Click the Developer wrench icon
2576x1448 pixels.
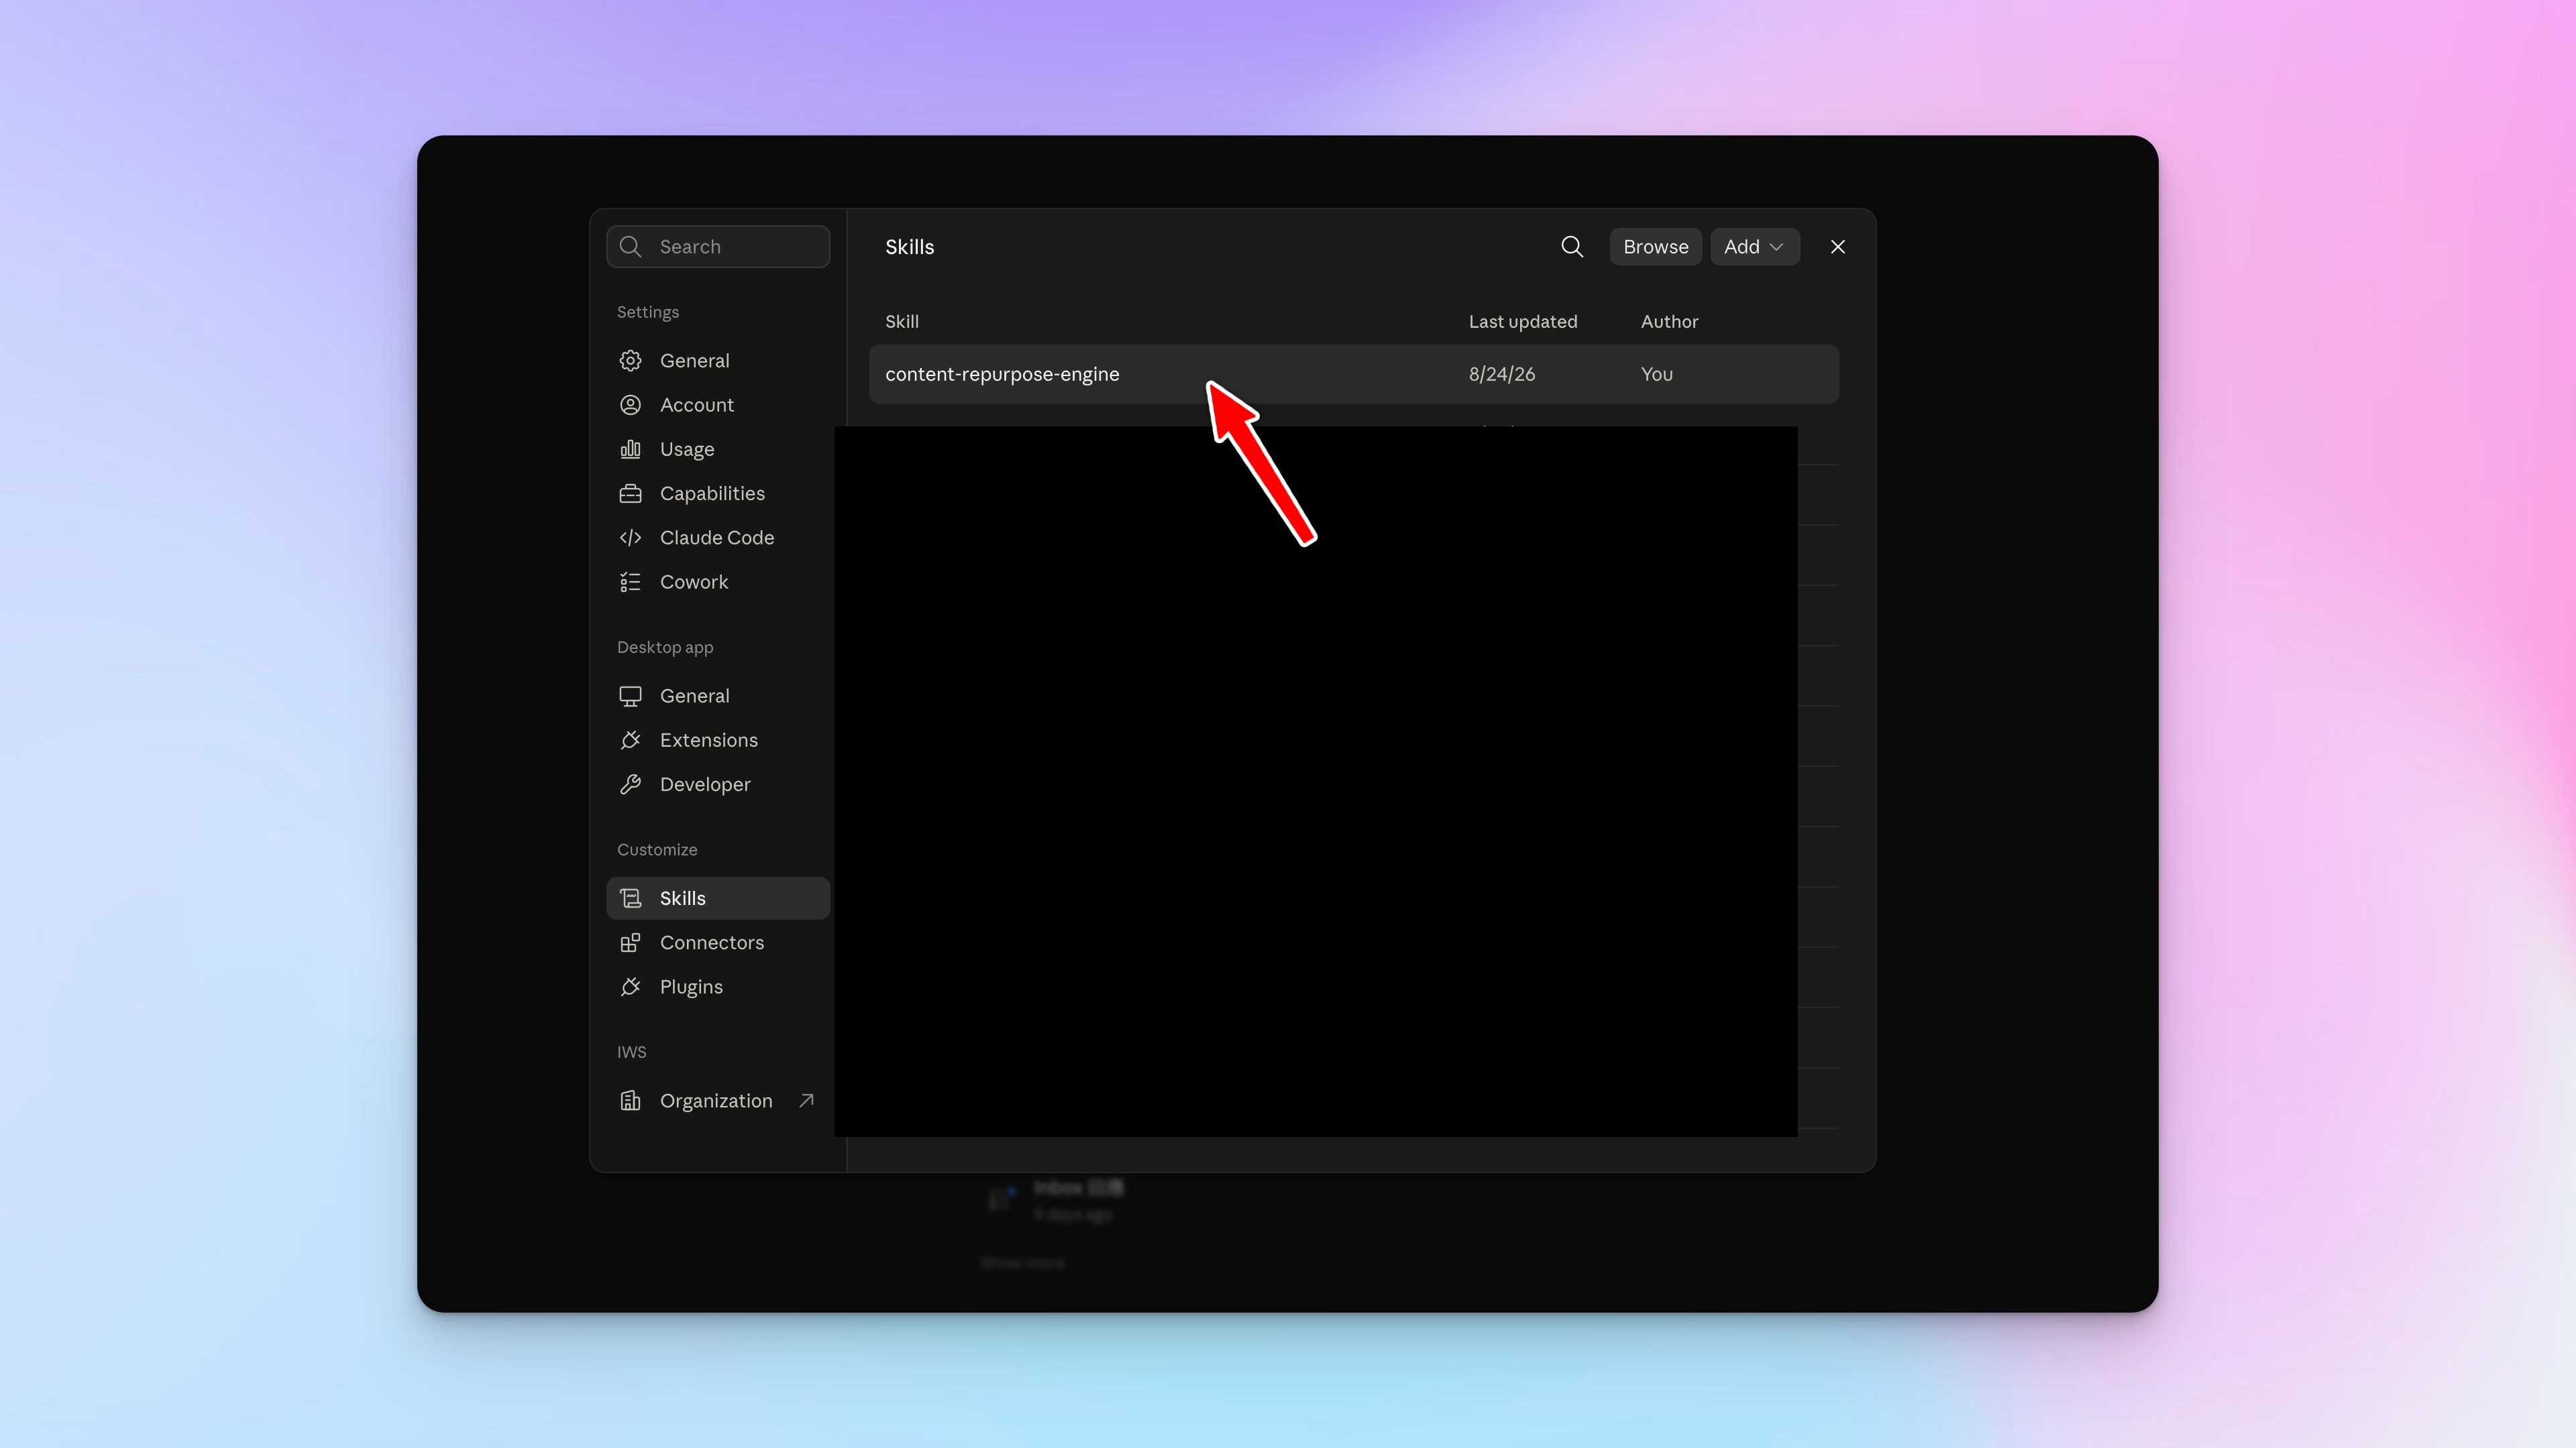pos(630,784)
